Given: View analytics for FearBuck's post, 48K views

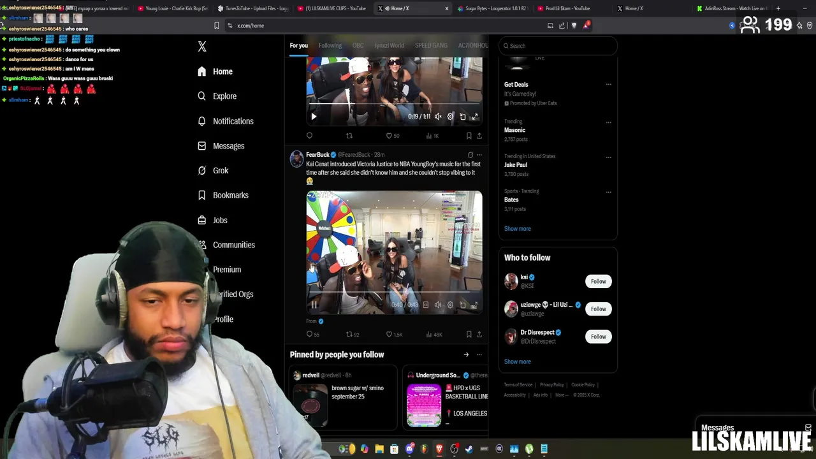Looking at the screenshot, I should [x=433, y=334].
